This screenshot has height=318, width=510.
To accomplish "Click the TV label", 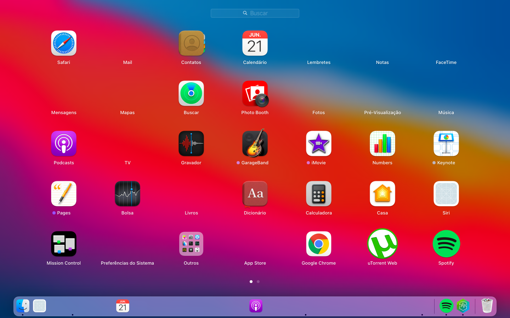I will click(127, 163).
